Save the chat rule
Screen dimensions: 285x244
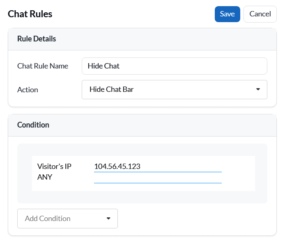[227, 14]
